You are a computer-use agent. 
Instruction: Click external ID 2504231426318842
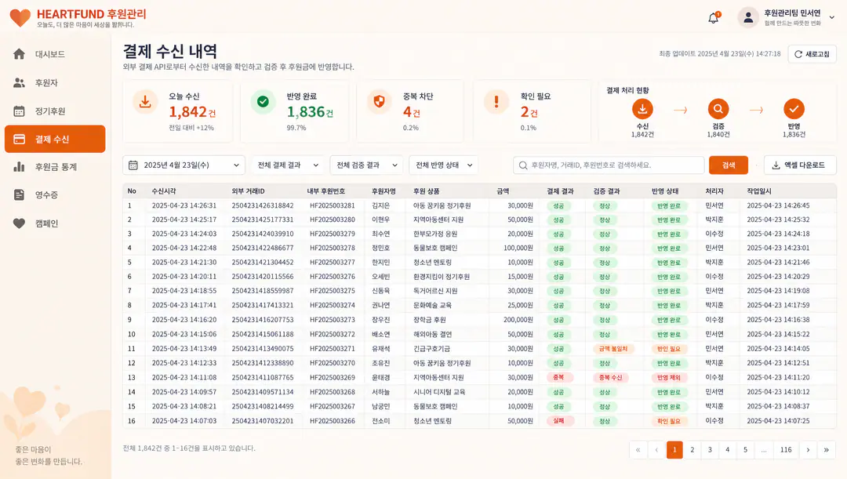pyautogui.click(x=263, y=205)
